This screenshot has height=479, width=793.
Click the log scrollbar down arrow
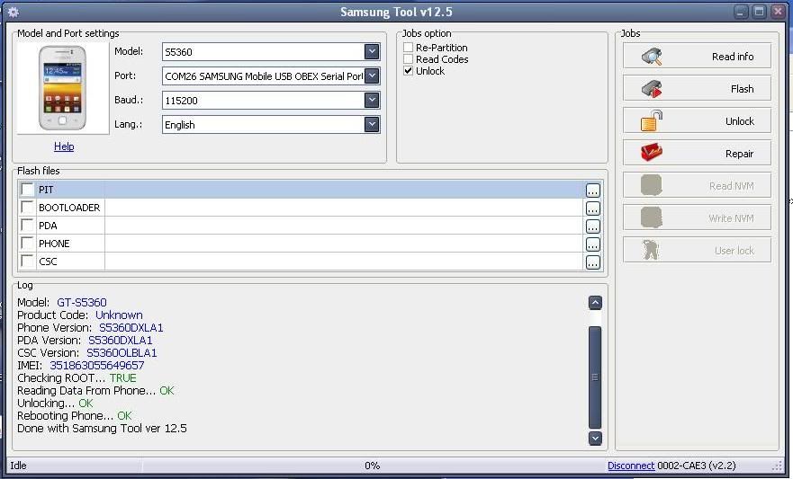(595, 439)
